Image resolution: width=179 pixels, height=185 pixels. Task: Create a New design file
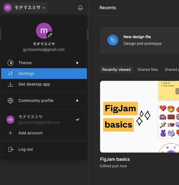click(139, 40)
